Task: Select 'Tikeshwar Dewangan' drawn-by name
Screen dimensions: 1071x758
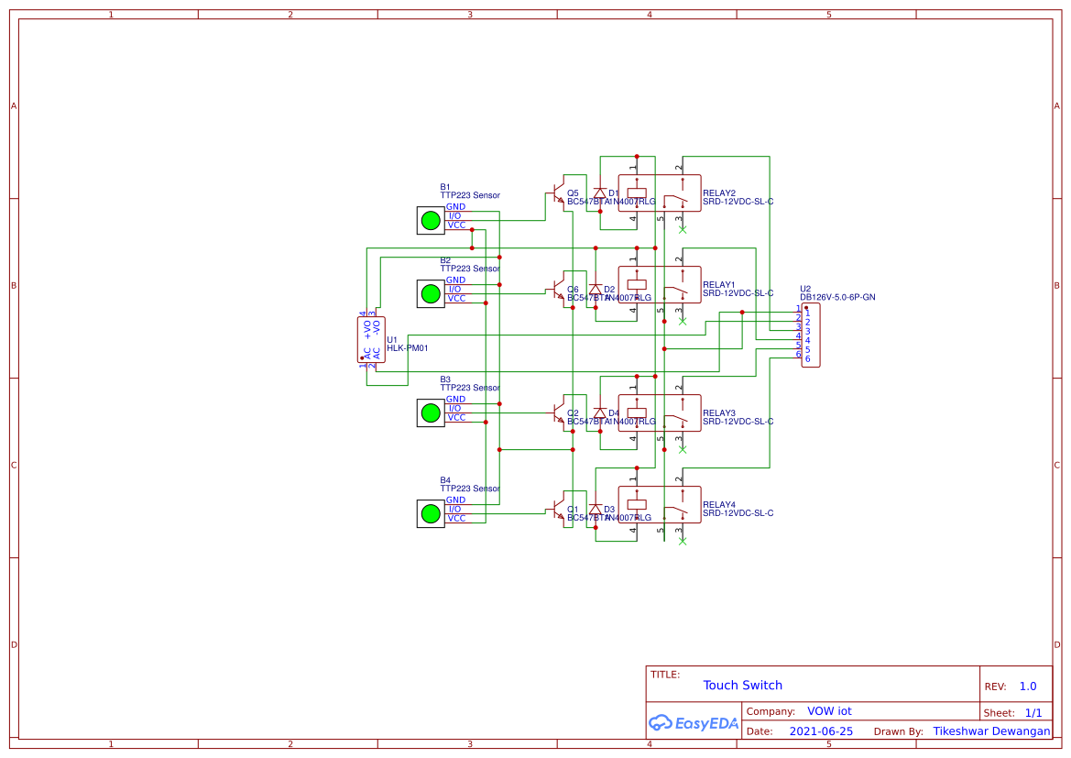Action: click(x=991, y=731)
